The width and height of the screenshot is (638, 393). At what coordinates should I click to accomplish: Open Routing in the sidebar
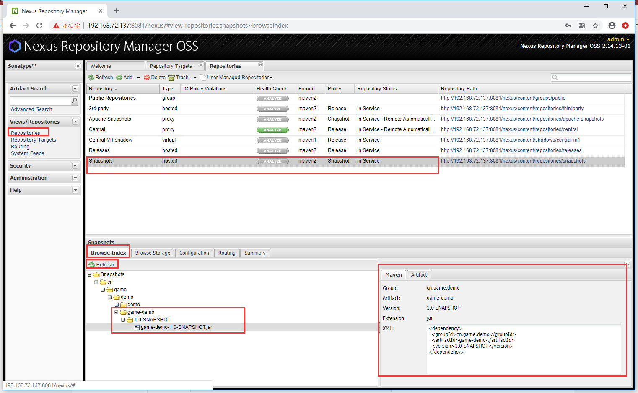pos(20,147)
